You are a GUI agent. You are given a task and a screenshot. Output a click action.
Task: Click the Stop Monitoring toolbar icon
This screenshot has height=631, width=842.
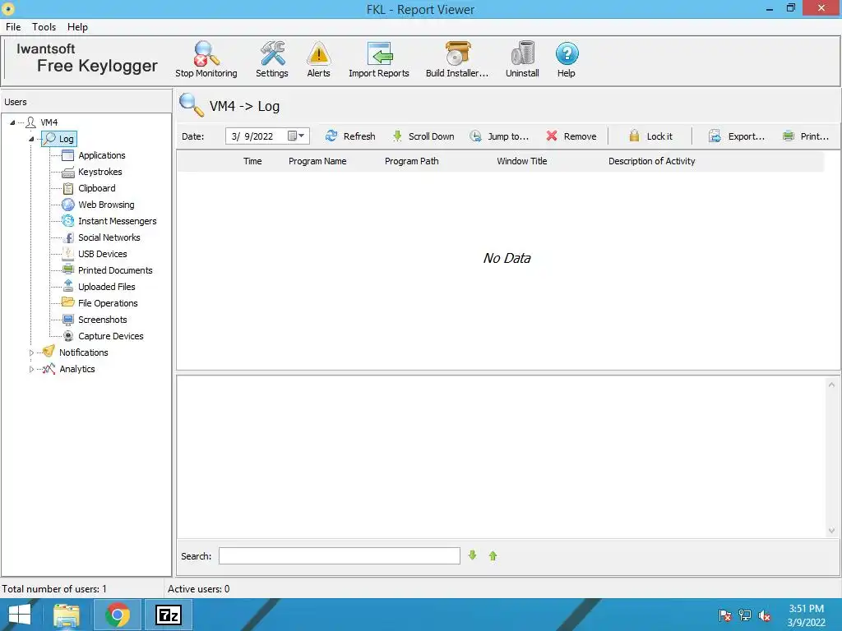click(206, 59)
